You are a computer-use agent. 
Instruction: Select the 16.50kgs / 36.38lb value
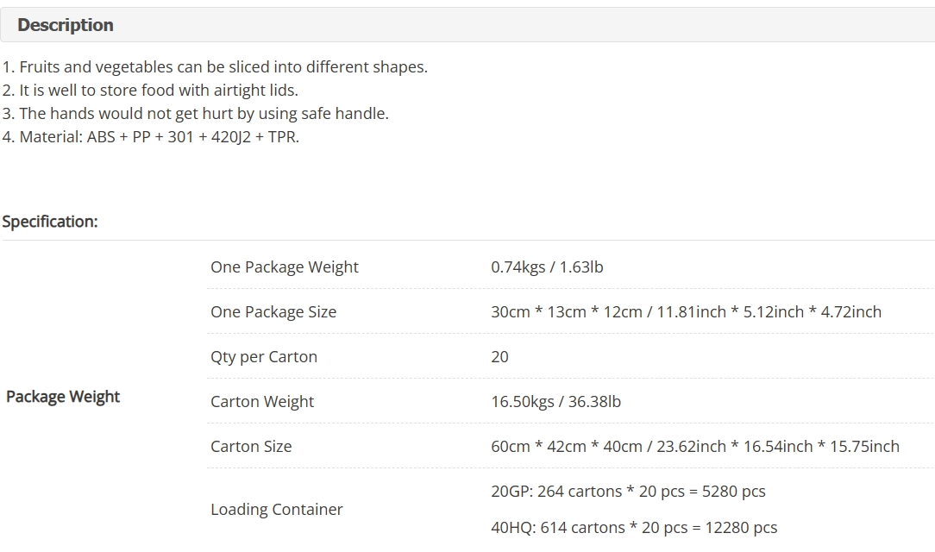555,401
